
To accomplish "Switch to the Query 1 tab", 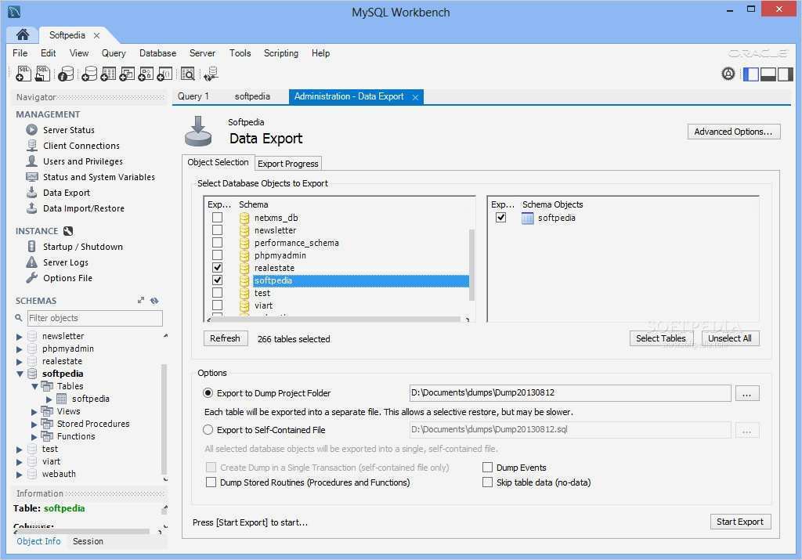I will pyautogui.click(x=193, y=96).
